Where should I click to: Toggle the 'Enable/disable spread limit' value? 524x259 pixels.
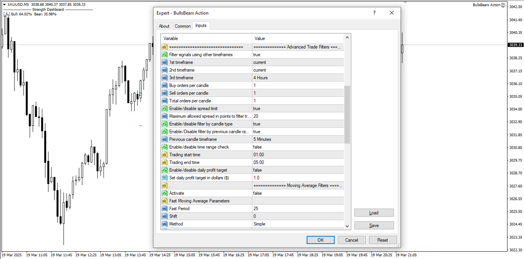pyautogui.click(x=298, y=109)
